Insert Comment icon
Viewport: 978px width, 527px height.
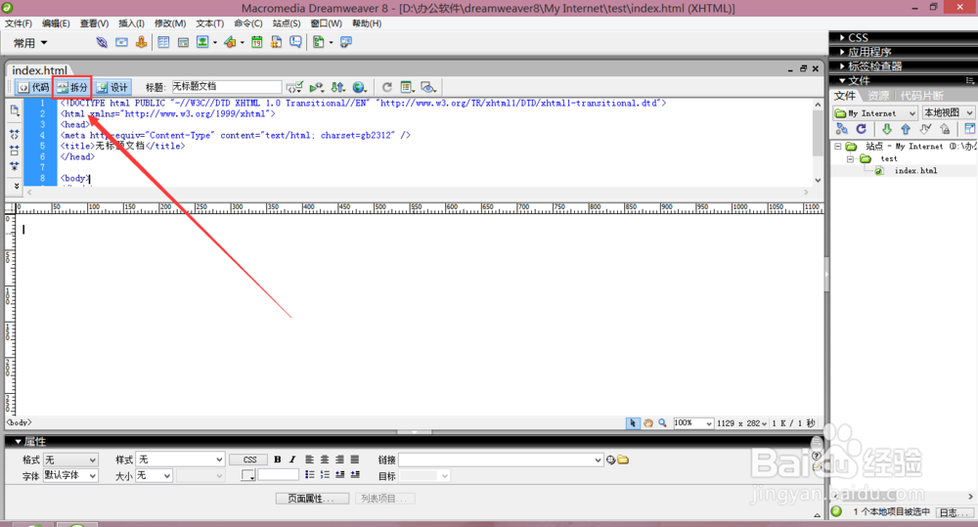pyautogui.click(x=295, y=42)
